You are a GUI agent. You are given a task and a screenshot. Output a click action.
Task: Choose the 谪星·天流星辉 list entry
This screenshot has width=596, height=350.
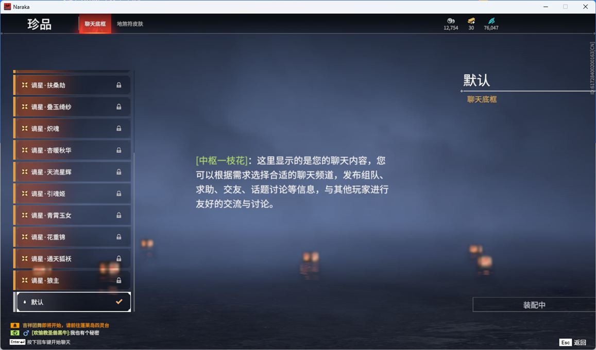(x=73, y=171)
